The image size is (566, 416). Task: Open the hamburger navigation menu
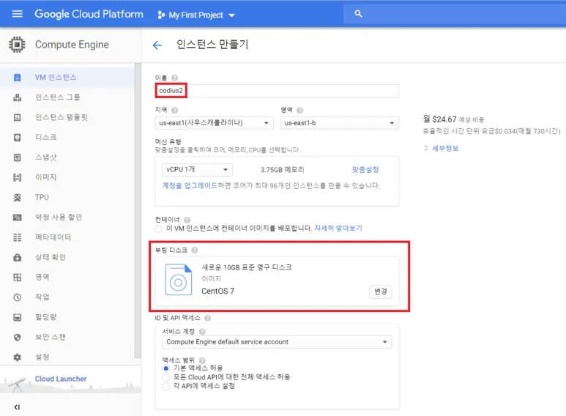point(17,14)
